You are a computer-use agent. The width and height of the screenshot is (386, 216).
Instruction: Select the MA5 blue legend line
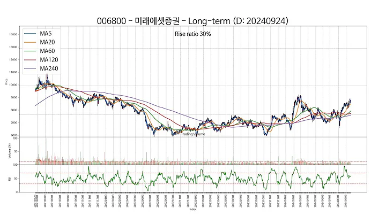tap(30, 34)
